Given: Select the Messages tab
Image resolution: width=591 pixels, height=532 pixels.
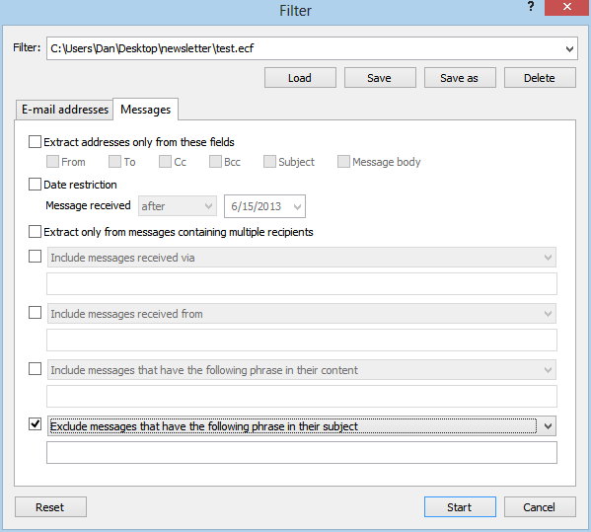Looking at the screenshot, I should click(145, 110).
